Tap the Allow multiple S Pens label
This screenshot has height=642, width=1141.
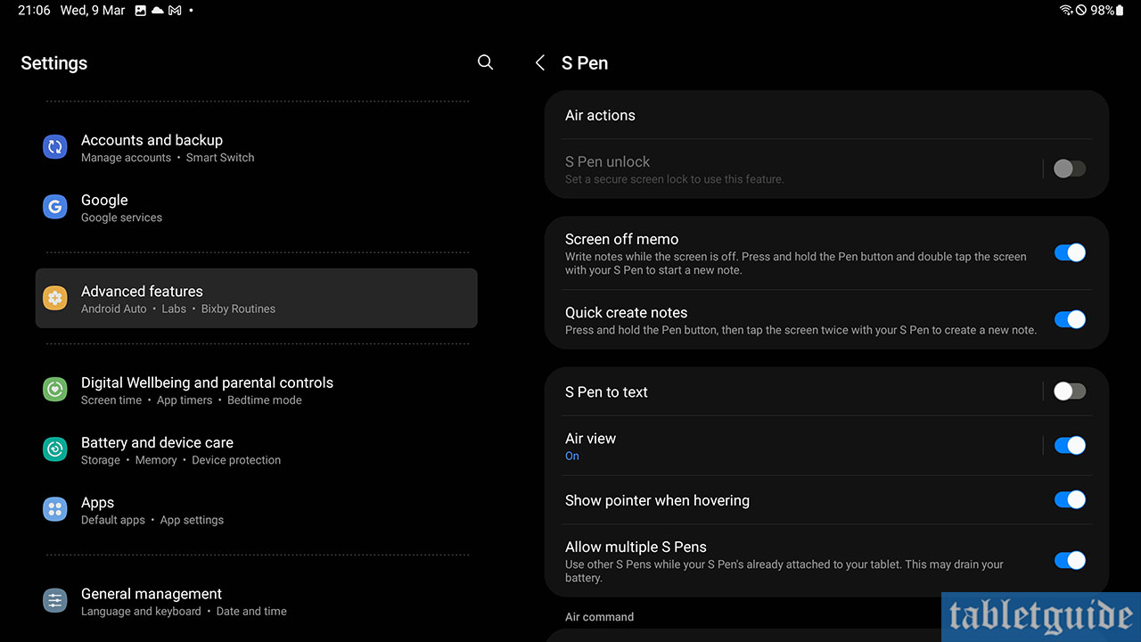pyautogui.click(x=636, y=547)
